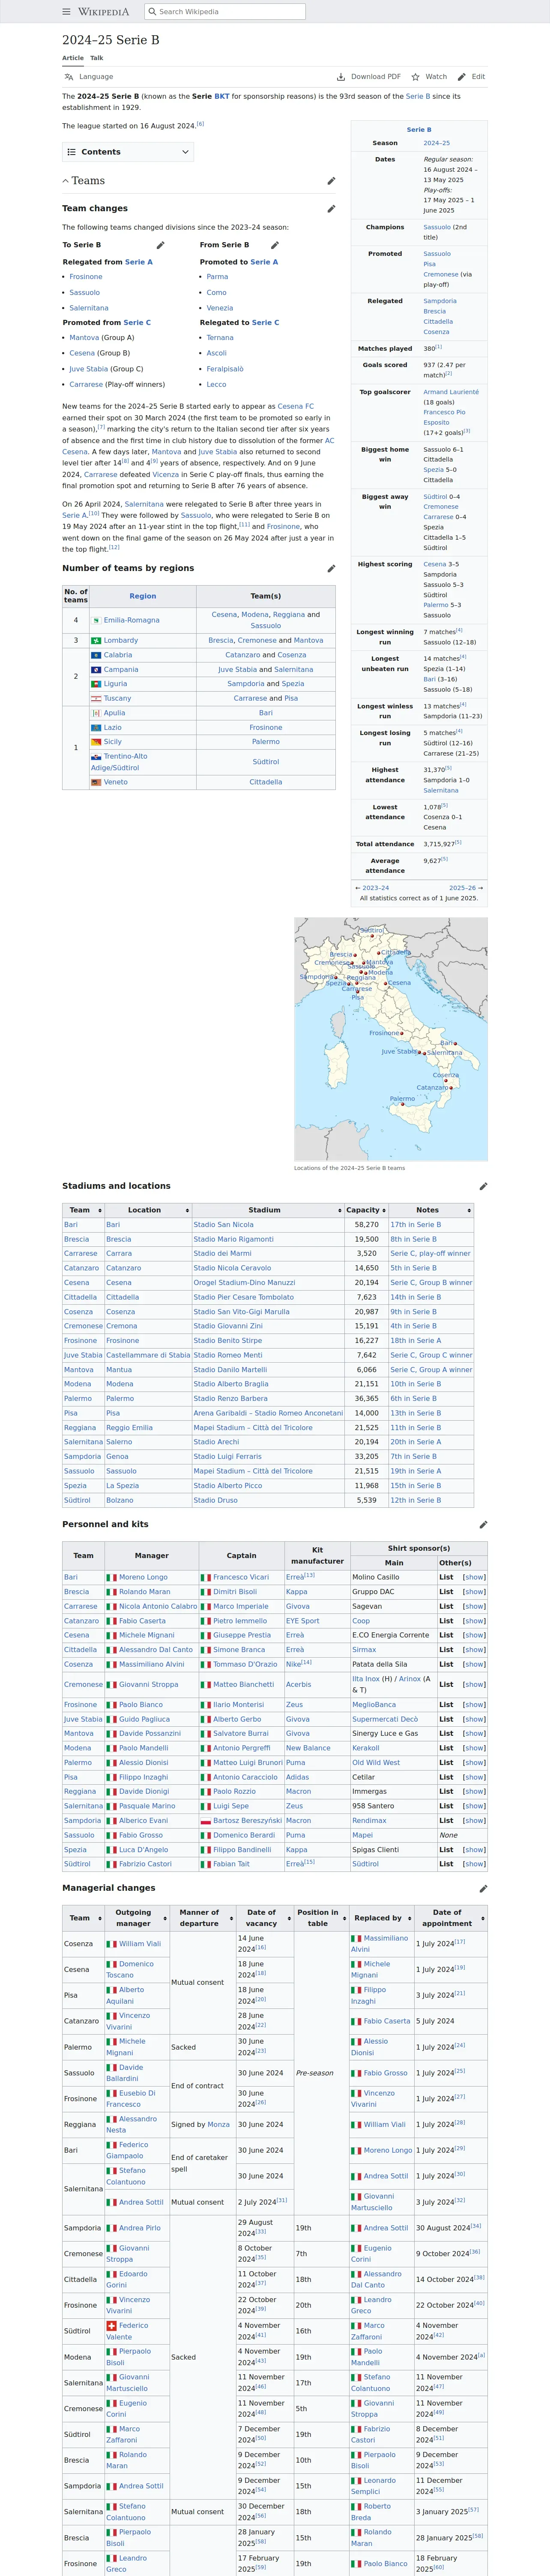Click edit pencil beside Teams heading
The image size is (550, 2576).
(x=332, y=181)
